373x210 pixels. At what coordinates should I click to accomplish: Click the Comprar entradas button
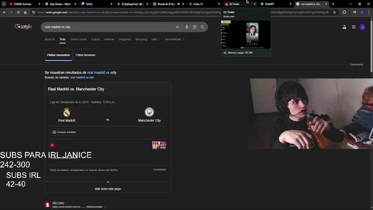click(x=64, y=132)
